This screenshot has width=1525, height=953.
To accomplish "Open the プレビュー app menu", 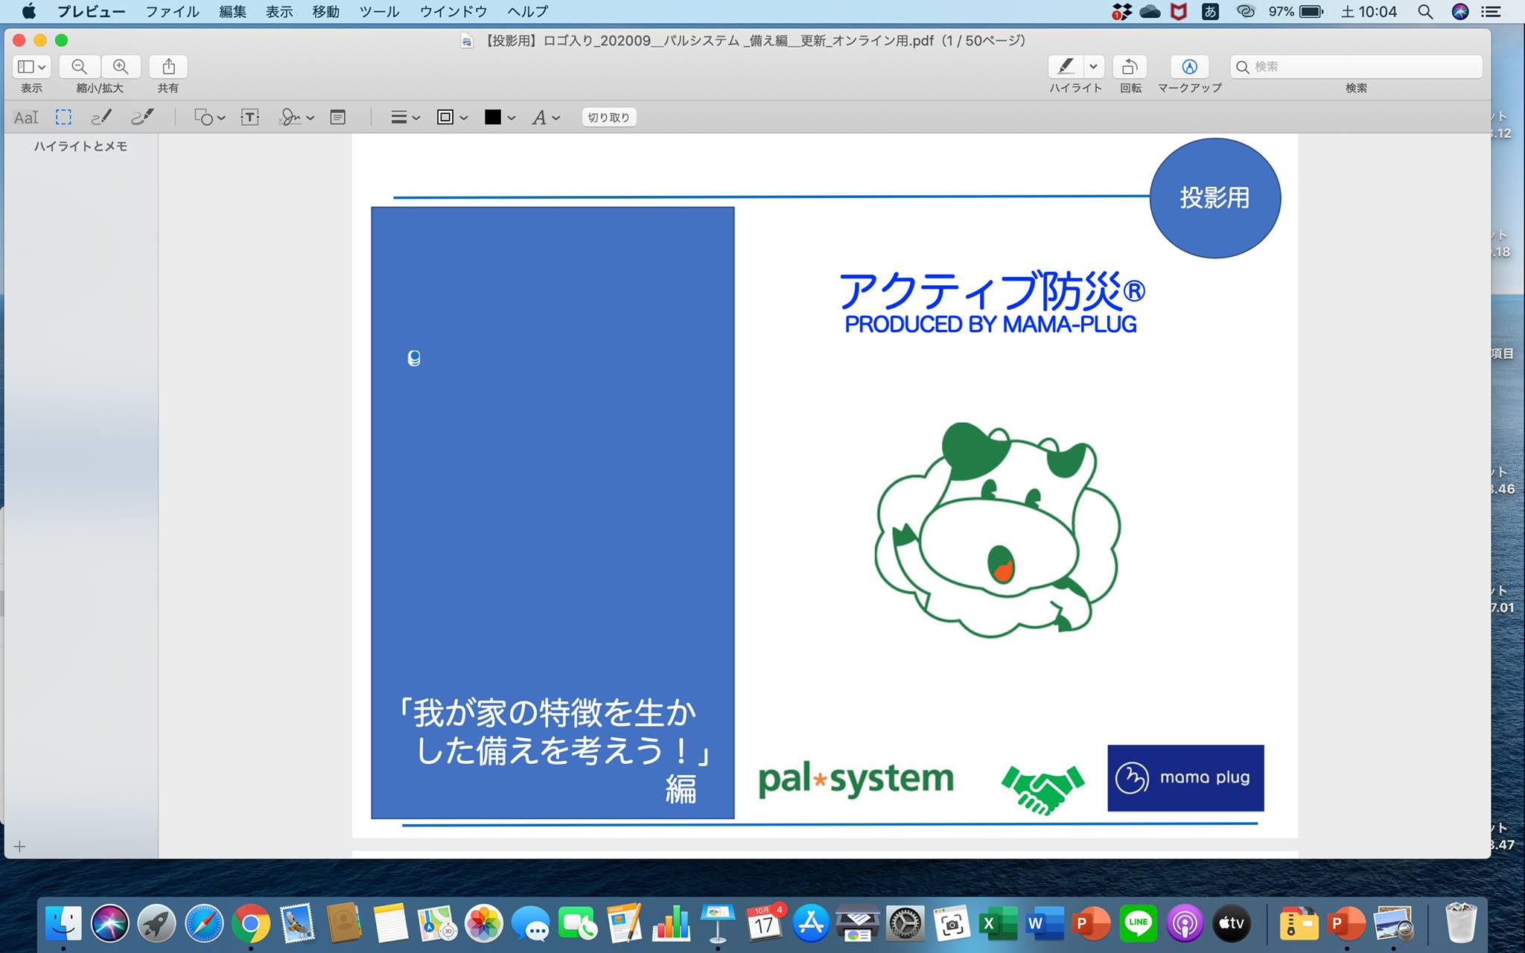I will [x=91, y=12].
